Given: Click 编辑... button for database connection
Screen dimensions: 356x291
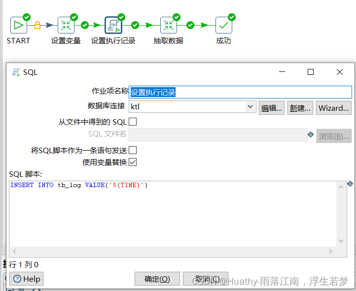Looking at the screenshot, I should 272,108.
